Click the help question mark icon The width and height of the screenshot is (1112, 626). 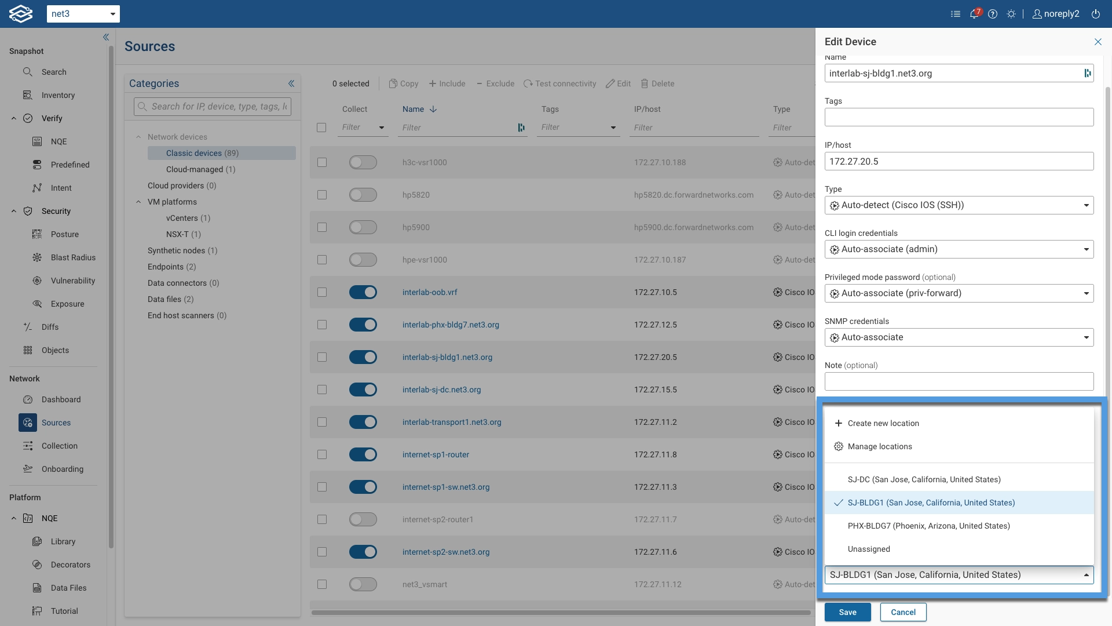[x=993, y=14]
